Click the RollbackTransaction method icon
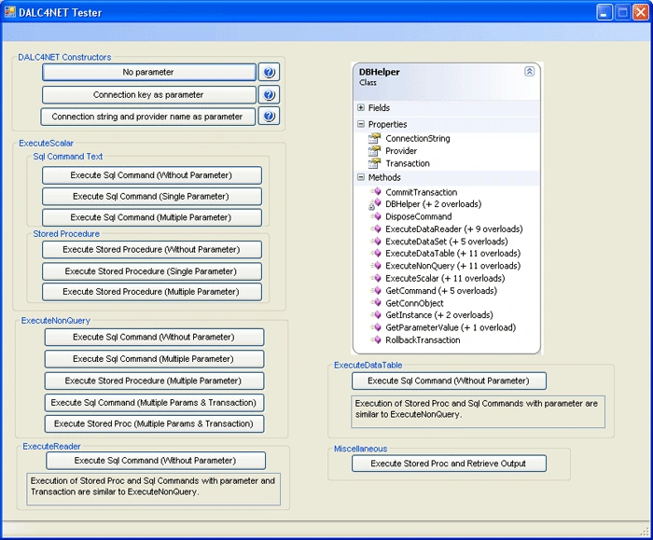 376,339
